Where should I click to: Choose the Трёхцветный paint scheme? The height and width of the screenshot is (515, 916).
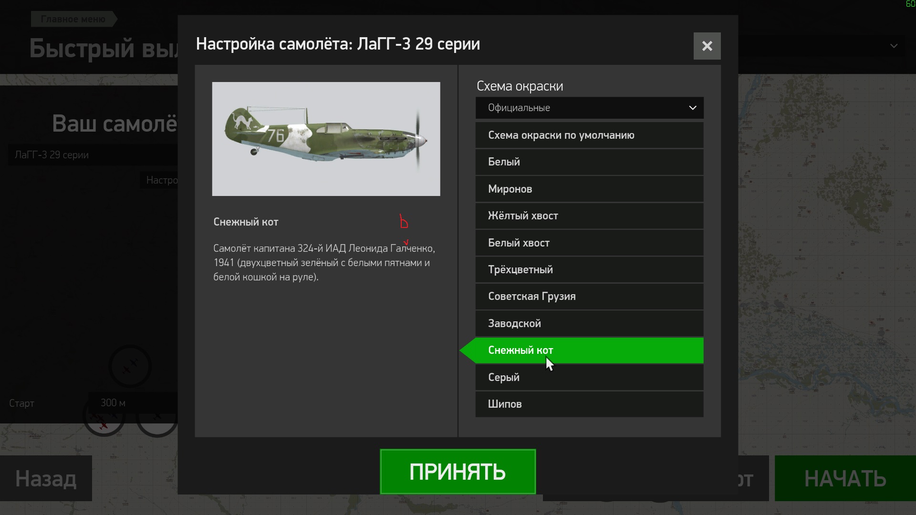coord(589,270)
